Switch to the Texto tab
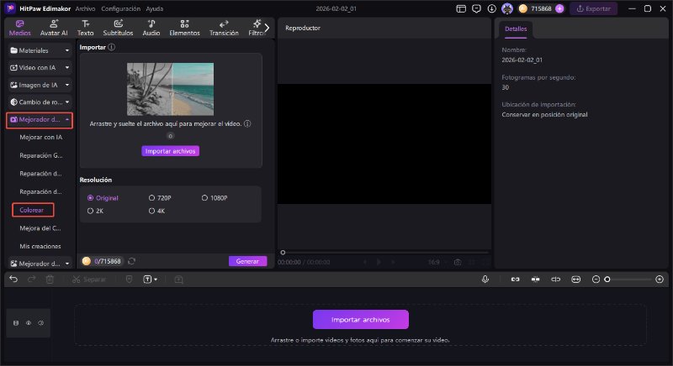Viewport: 673px width, 366px height. pos(86,28)
